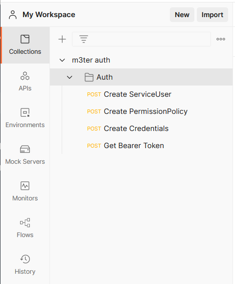Open the Collections sidebar tab
Viewport: 235px width, 284px height.
pyautogui.click(x=25, y=45)
